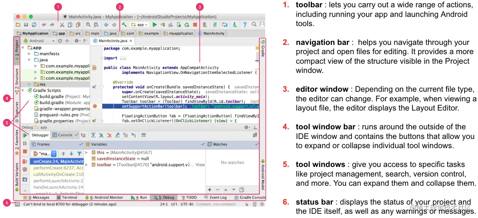Click the example breadcrumb in navigation bar
Image resolution: width=478 pixels, height=218 pixels.
tap(148, 33)
